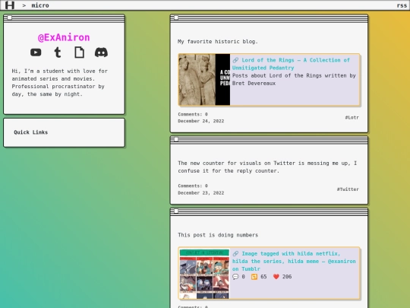The width and height of the screenshot is (410, 308).
Task: Click the date December 24, 2022
Action: [x=200, y=121]
